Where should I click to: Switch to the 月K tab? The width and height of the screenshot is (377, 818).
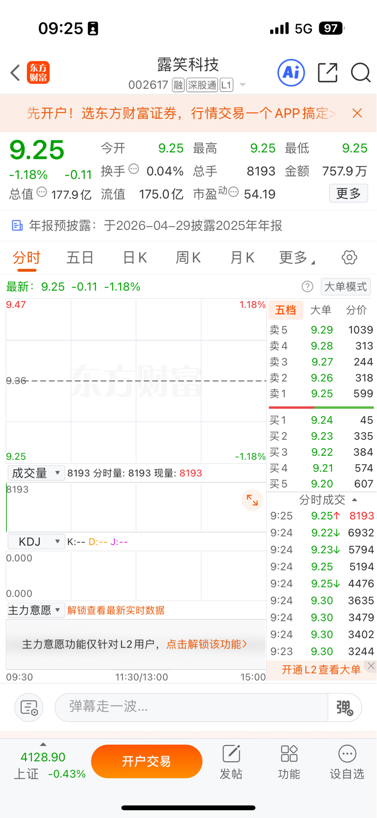242,257
